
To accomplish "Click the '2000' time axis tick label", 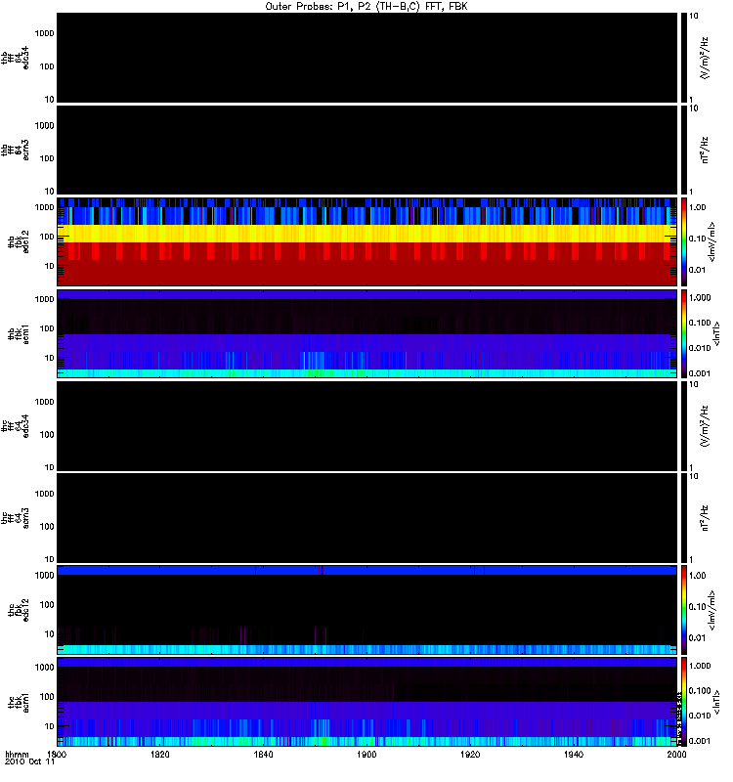I will click(x=676, y=754).
